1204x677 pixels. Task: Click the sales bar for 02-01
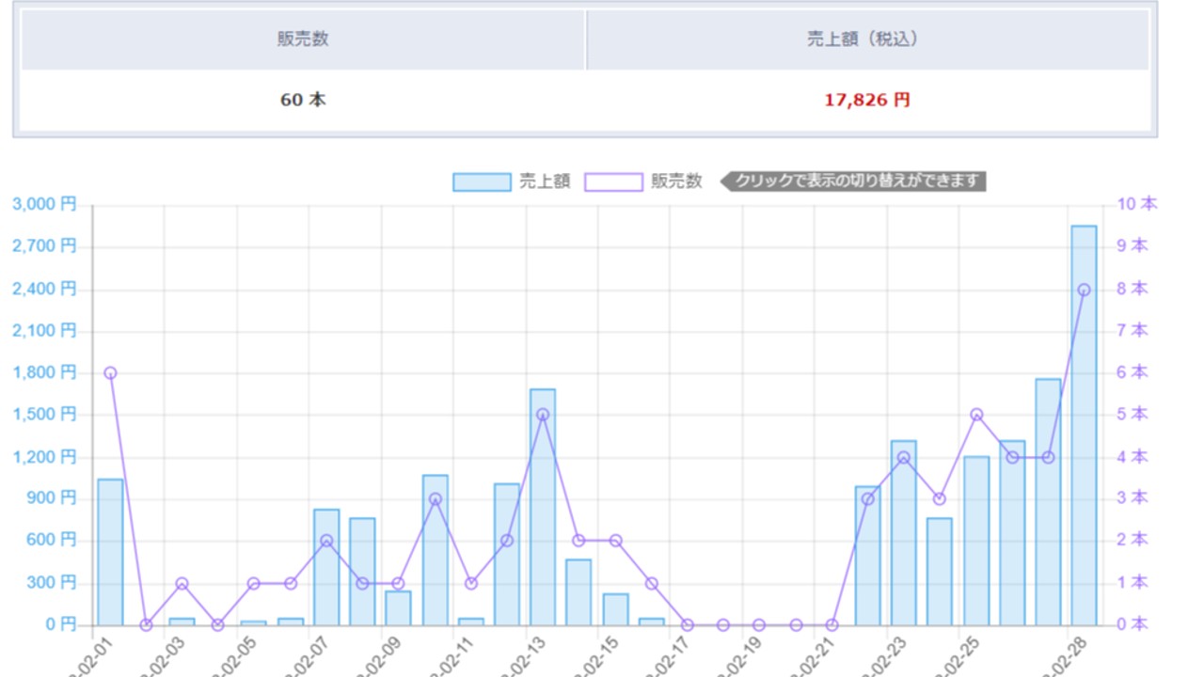(x=110, y=552)
